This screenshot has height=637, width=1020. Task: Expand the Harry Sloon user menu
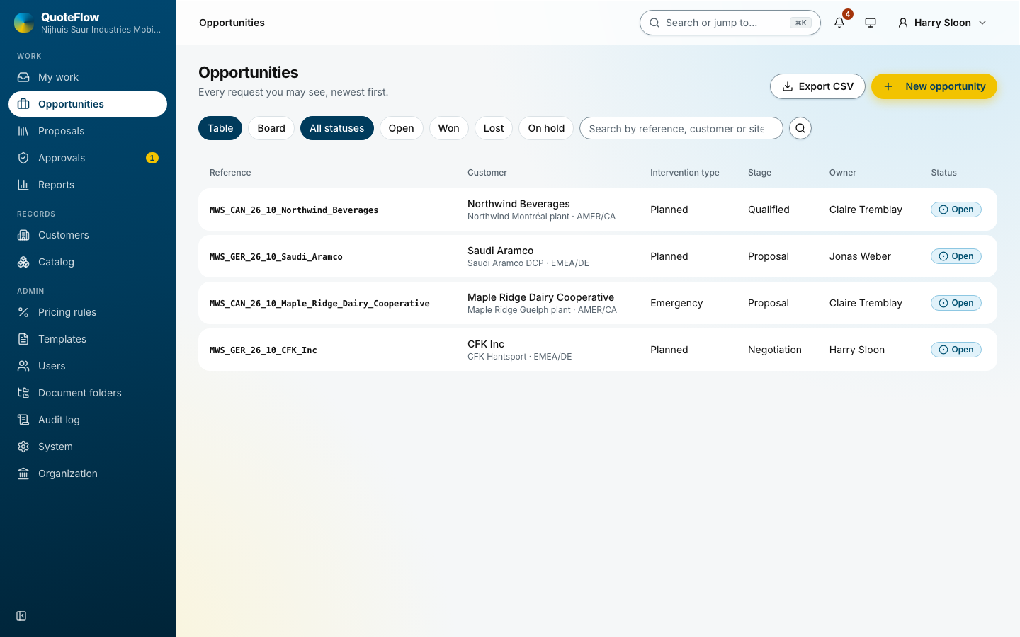point(942,23)
